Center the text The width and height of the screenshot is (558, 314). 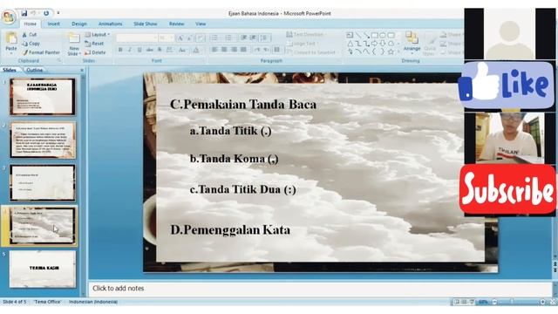click(x=224, y=50)
